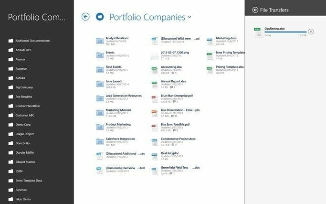
Task: Cancel the OpsReview.xlsx transfer with the X icon
Action: click(311, 32)
